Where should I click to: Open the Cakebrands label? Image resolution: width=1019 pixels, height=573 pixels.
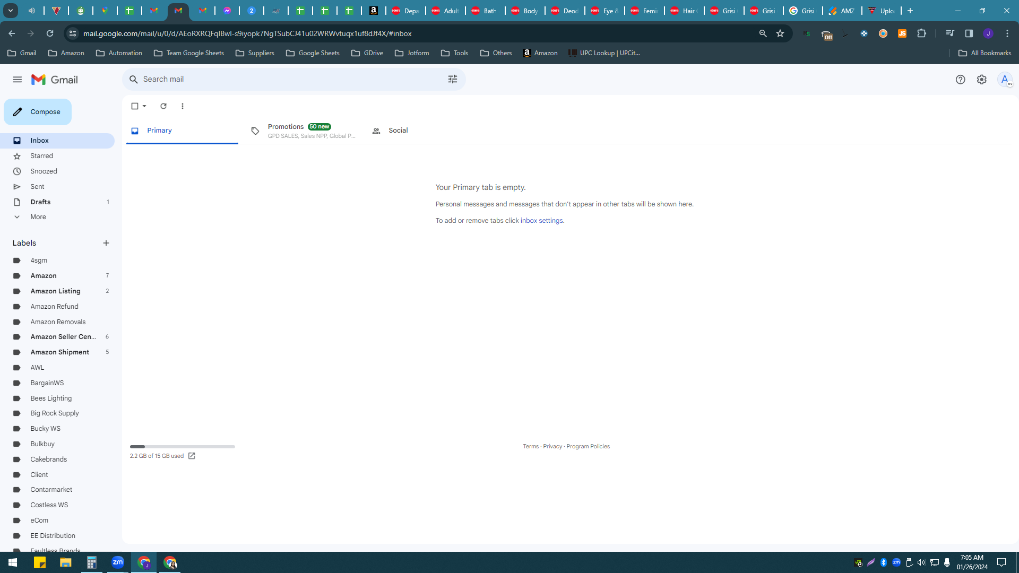point(57,459)
